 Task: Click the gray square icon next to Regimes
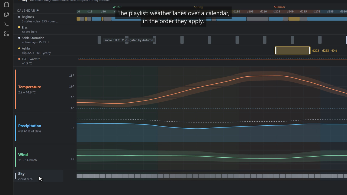[x=19, y=17]
